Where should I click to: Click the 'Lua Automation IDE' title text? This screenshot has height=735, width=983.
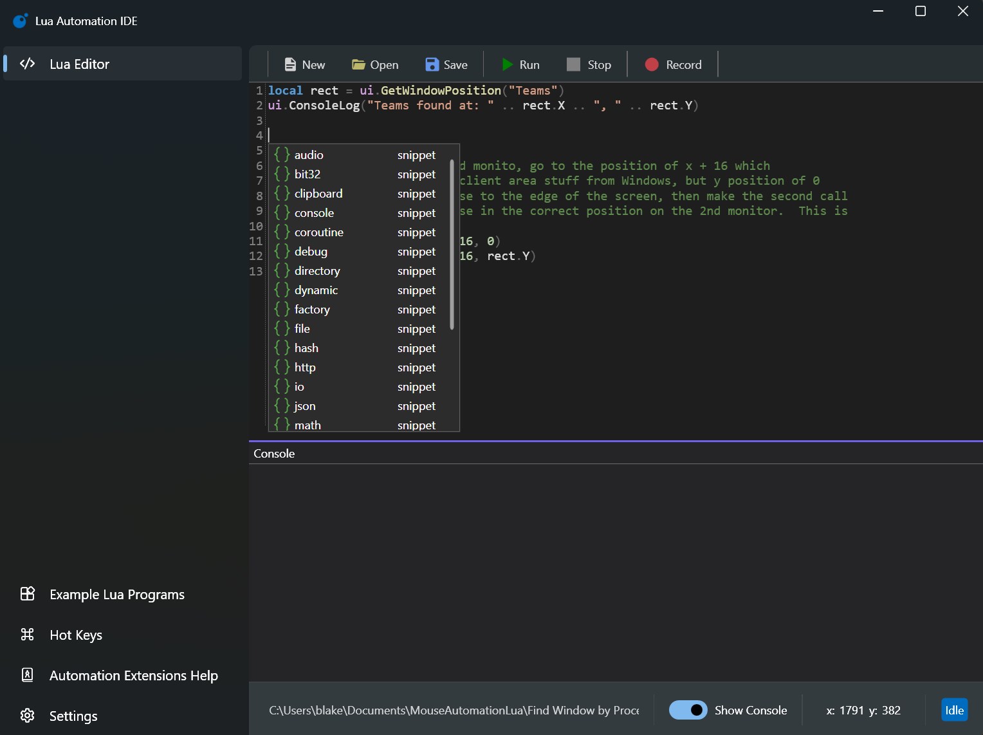click(x=86, y=21)
